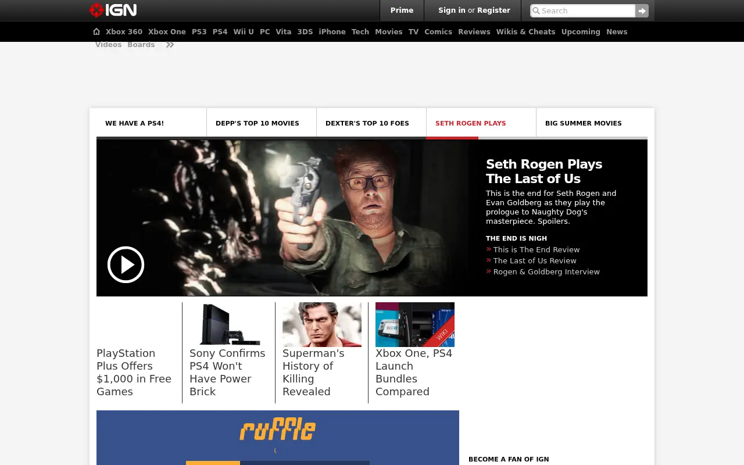
Task: Open PlayStation Plus Offers $1,000 article
Action: (x=134, y=372)
